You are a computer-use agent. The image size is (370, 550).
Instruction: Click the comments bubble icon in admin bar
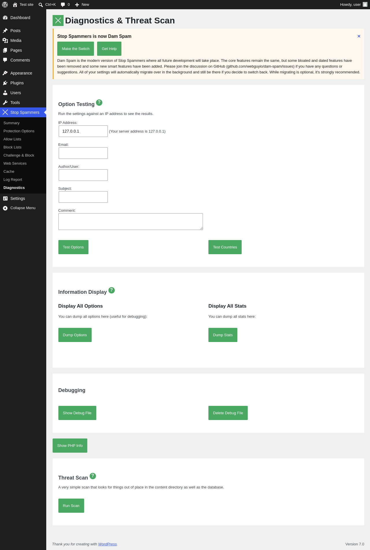[x=63, y=5]
